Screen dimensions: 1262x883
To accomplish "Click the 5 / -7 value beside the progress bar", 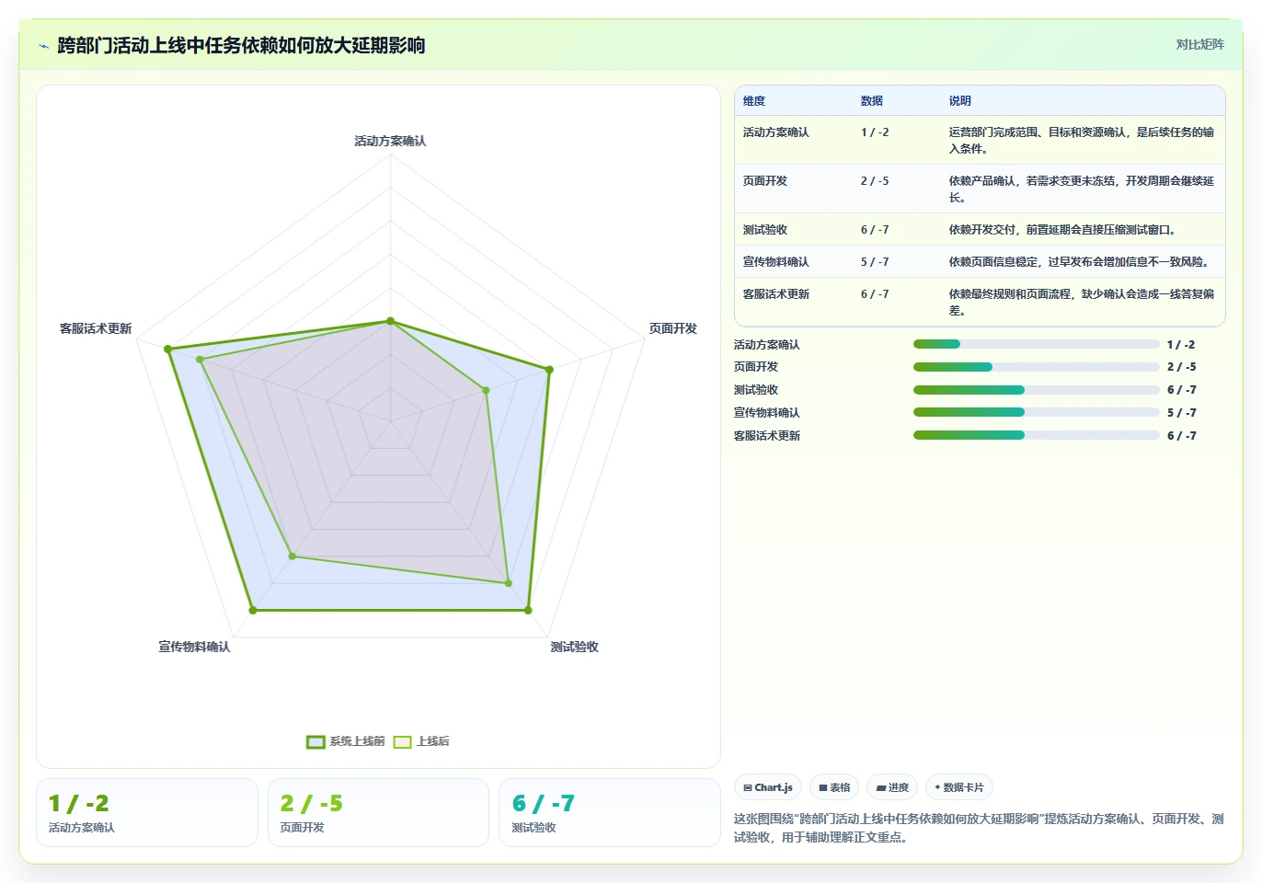I will [1182, 413].
